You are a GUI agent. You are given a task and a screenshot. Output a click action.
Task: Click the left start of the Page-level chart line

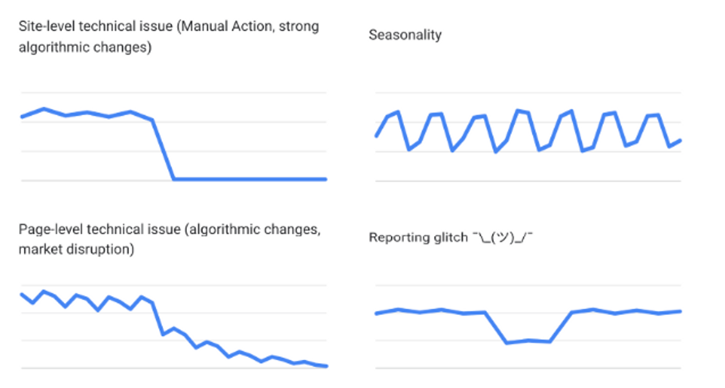pyautogui.click(x=22, y=294)
